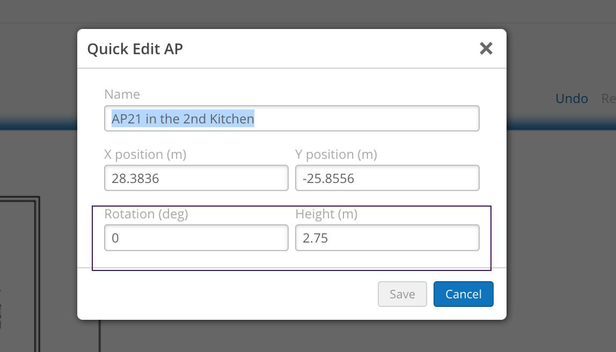This screenshot has width=616, height=352.
Task: Click the AP Name text field
Action: (291, 119)
